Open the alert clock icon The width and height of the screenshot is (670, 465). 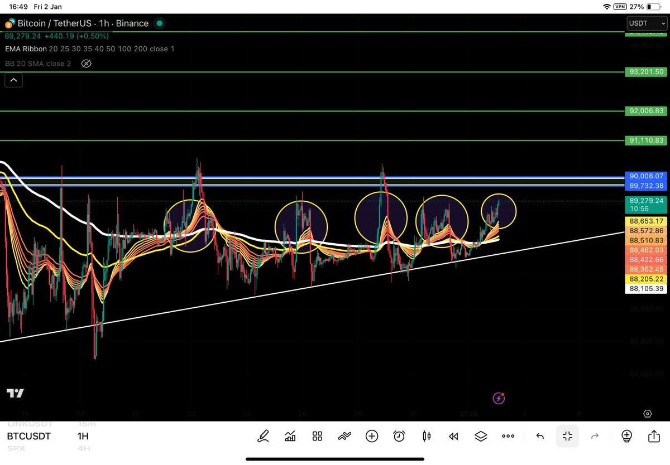point(399,437)
